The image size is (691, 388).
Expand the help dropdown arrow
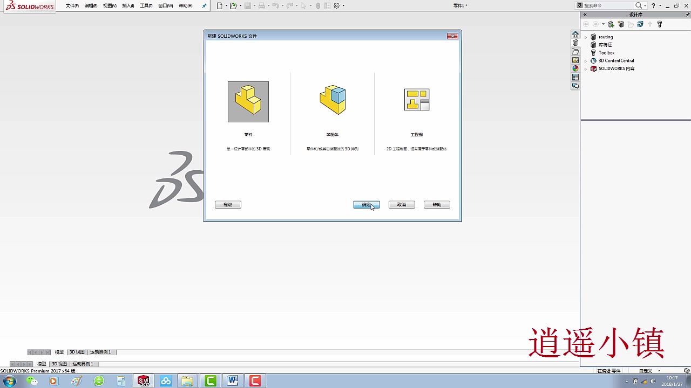click(x=660, y=5)
